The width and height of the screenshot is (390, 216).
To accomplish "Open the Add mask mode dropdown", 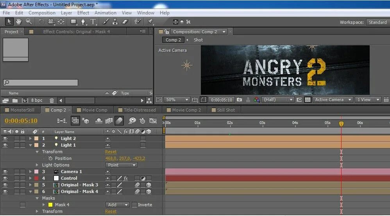I will 117,205.
